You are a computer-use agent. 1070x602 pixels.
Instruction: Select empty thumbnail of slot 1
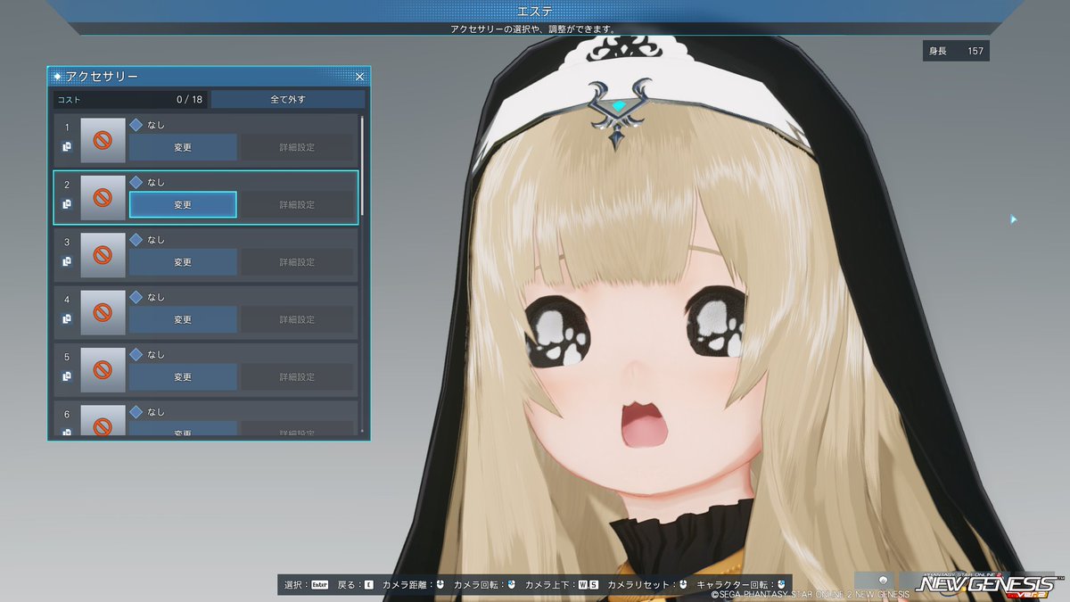click(103, 140)
